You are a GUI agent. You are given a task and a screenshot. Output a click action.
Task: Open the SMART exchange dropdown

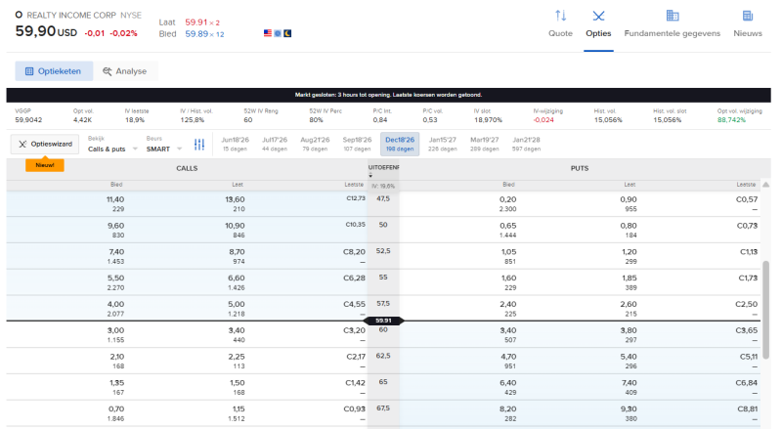pos(164,149)
